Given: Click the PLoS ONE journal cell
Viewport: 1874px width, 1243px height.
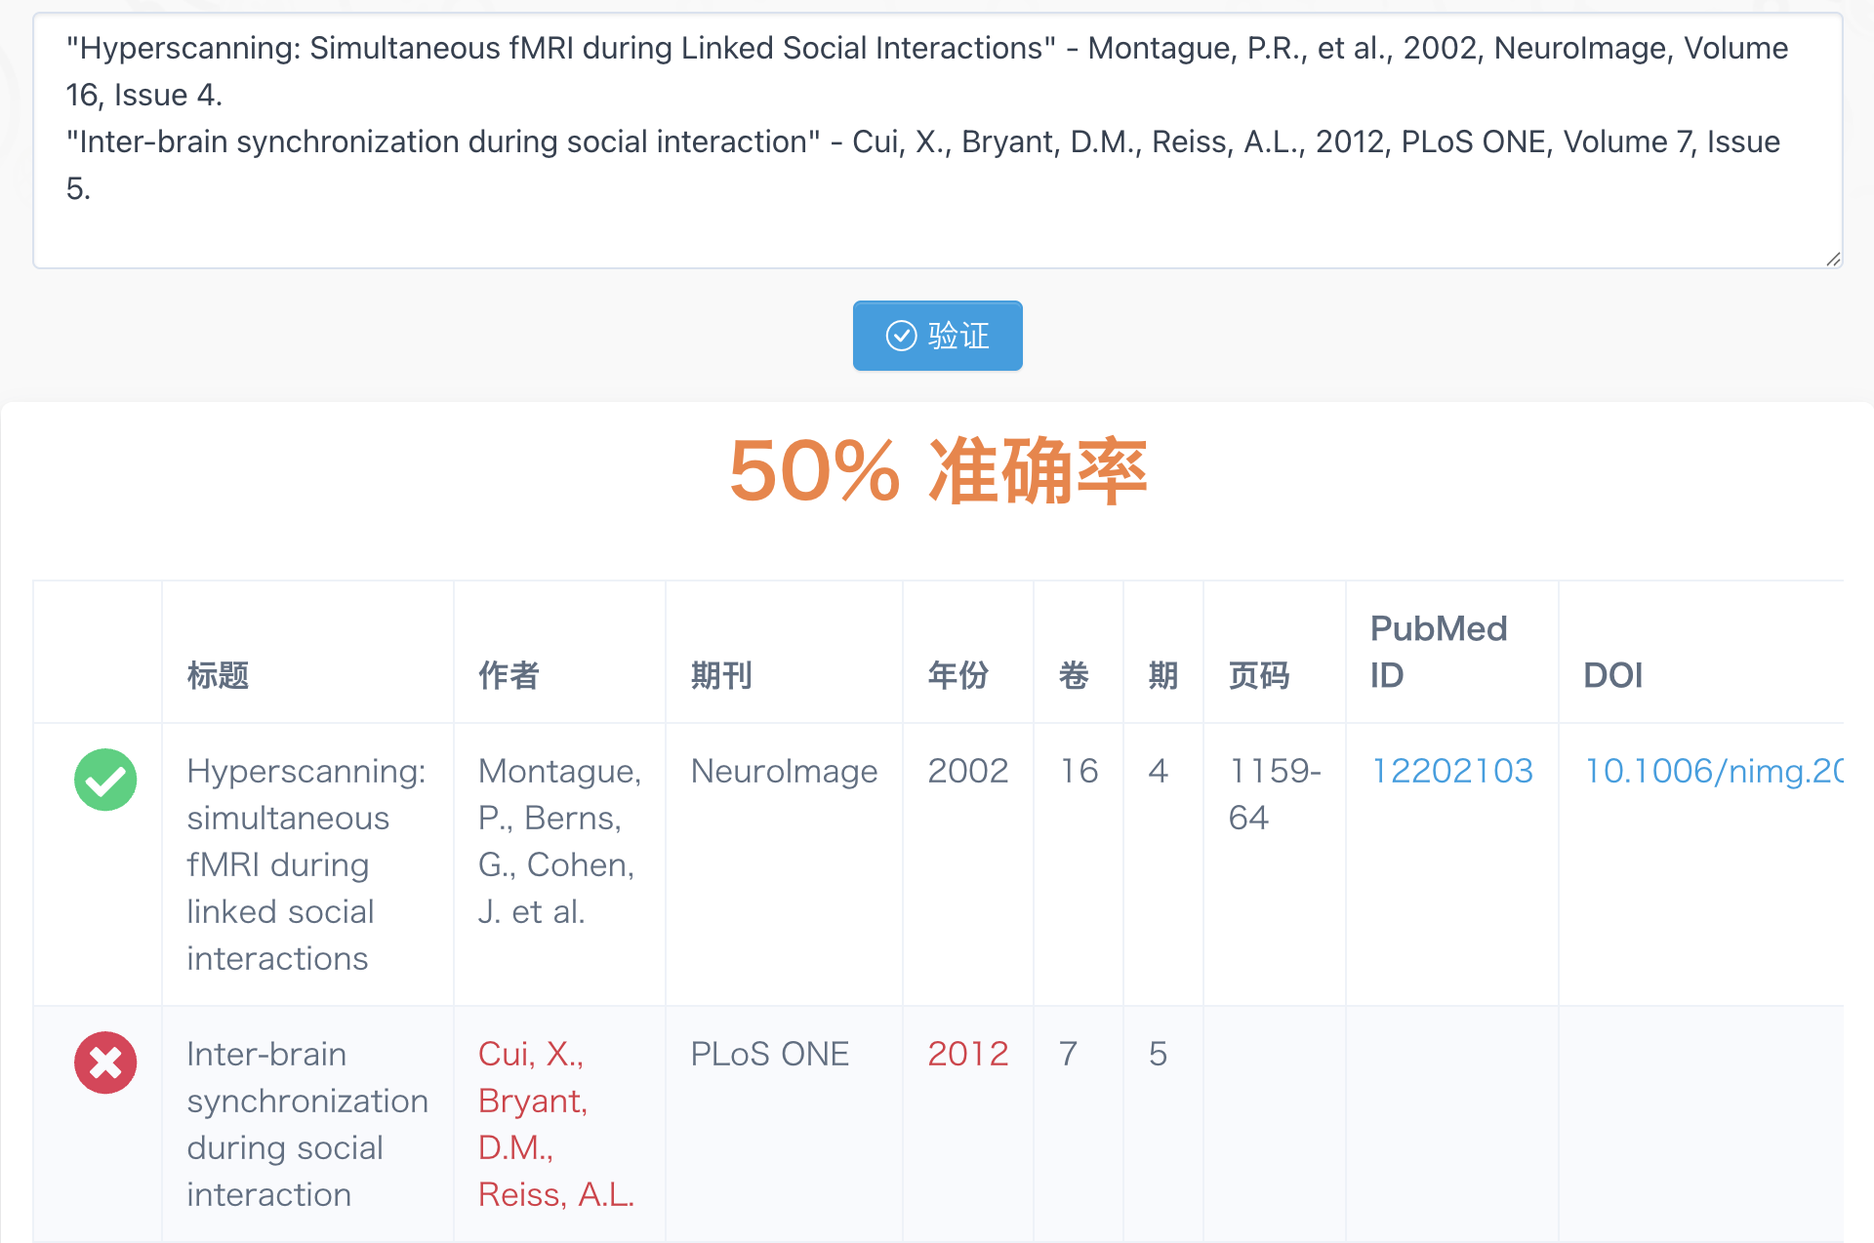Looking at the screenshot, I should pyautogui.click(x=769, y=1054).
